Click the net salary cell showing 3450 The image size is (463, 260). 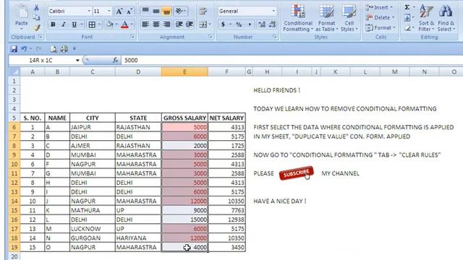pos(226,247)
